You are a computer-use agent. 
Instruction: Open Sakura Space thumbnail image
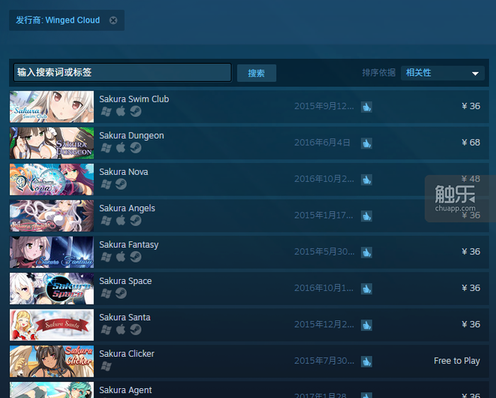(x=52, y=288)
